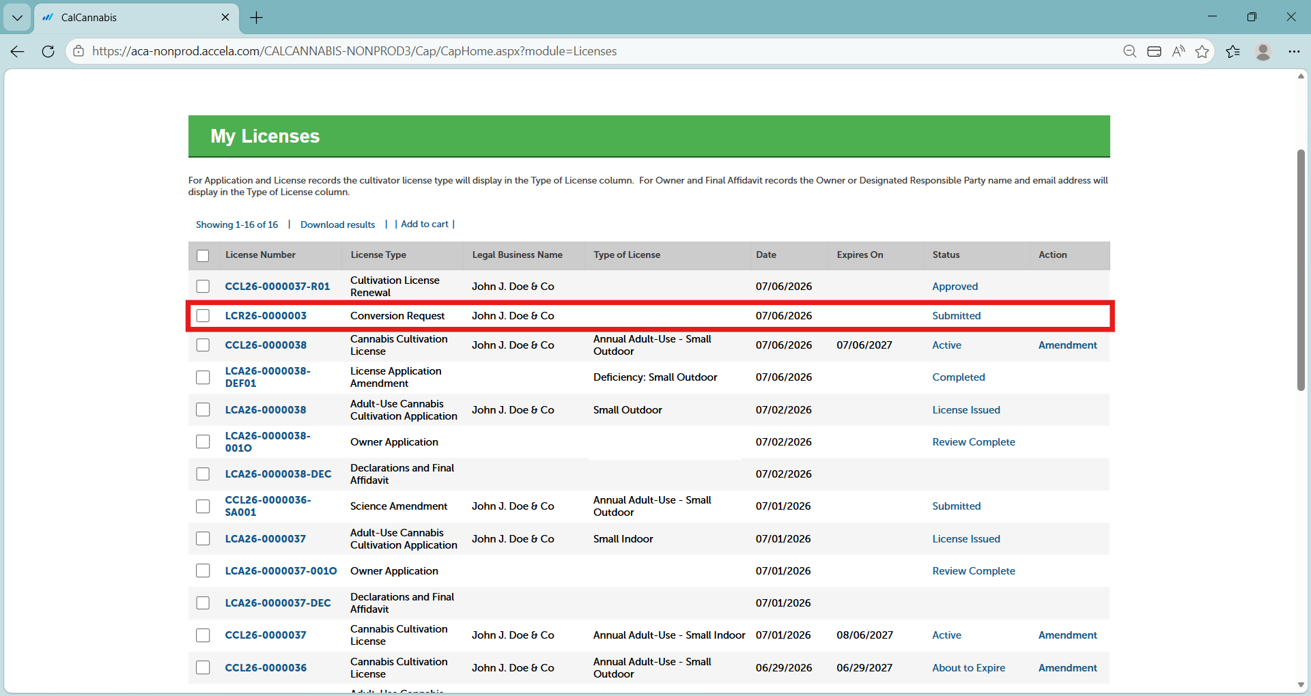Check the box for LCR26-0000003
This screenshot has width=1311, height=696.
pos(203,316)
